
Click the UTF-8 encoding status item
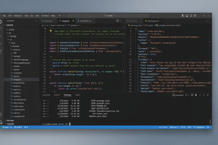[x=183, y=127]
